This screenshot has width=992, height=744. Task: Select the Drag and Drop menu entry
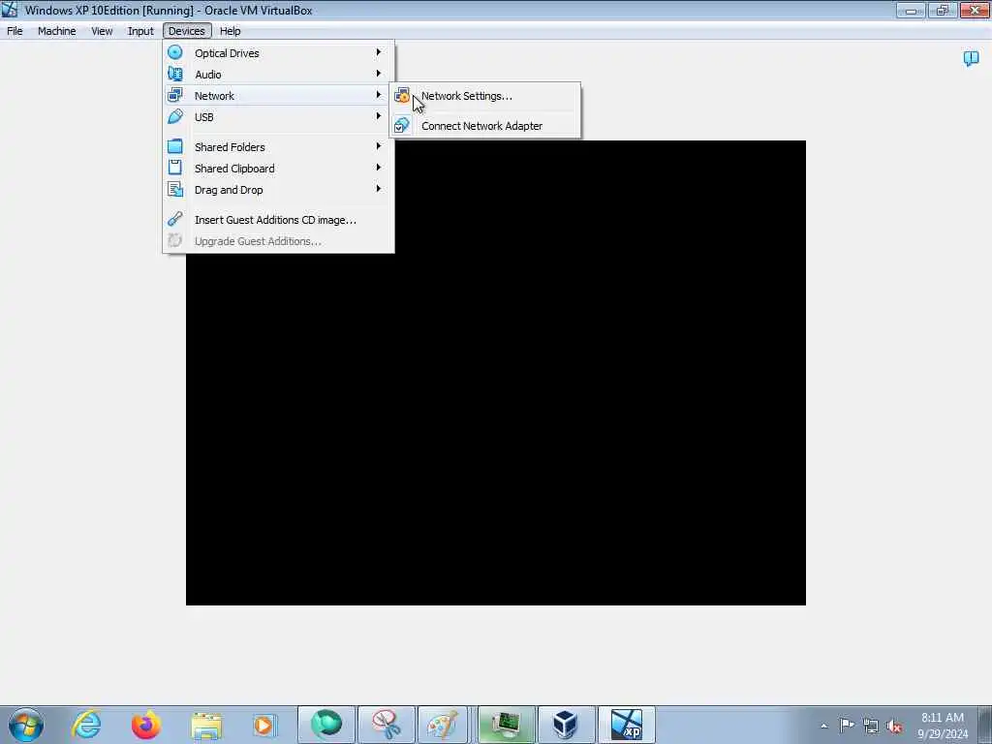coord(278,190)
